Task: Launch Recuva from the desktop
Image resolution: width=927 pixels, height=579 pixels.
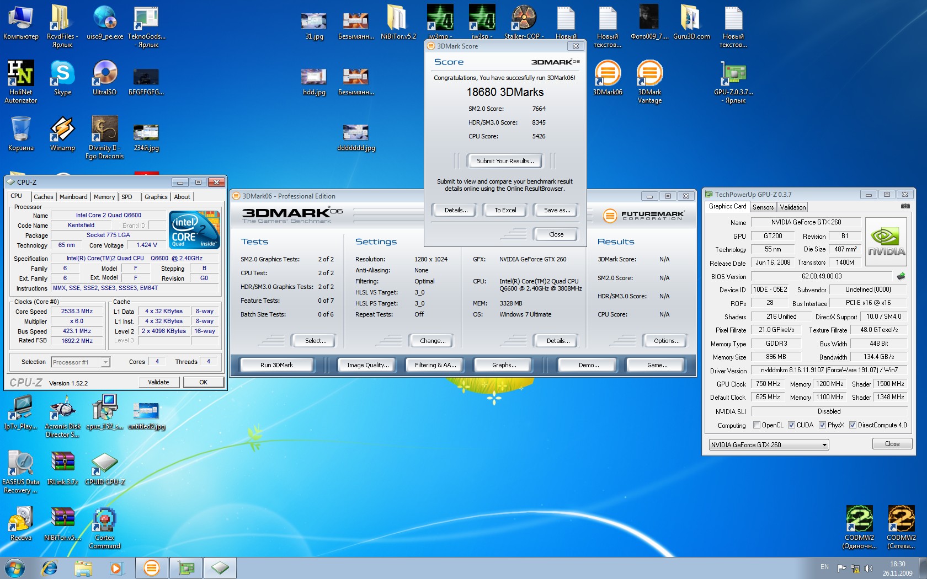Action: coord(20,524)
